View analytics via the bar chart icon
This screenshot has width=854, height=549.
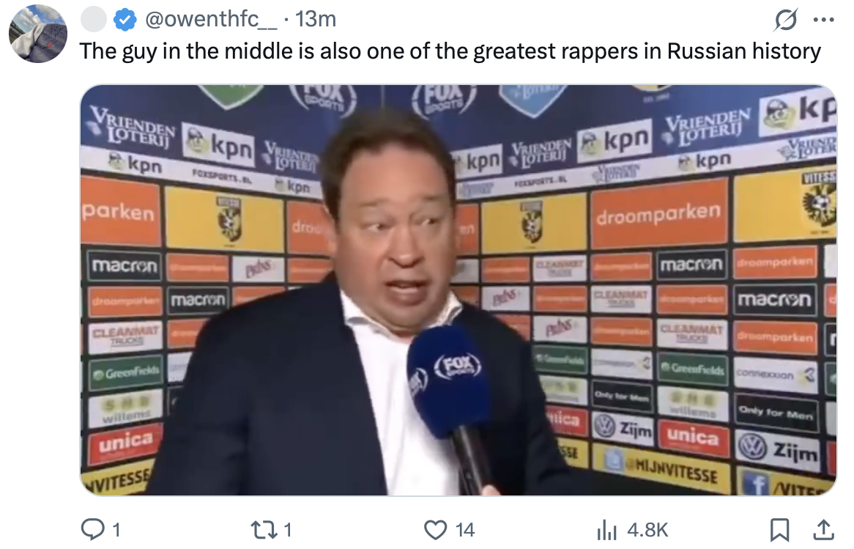pyautogui.click(x=606, y=529)
